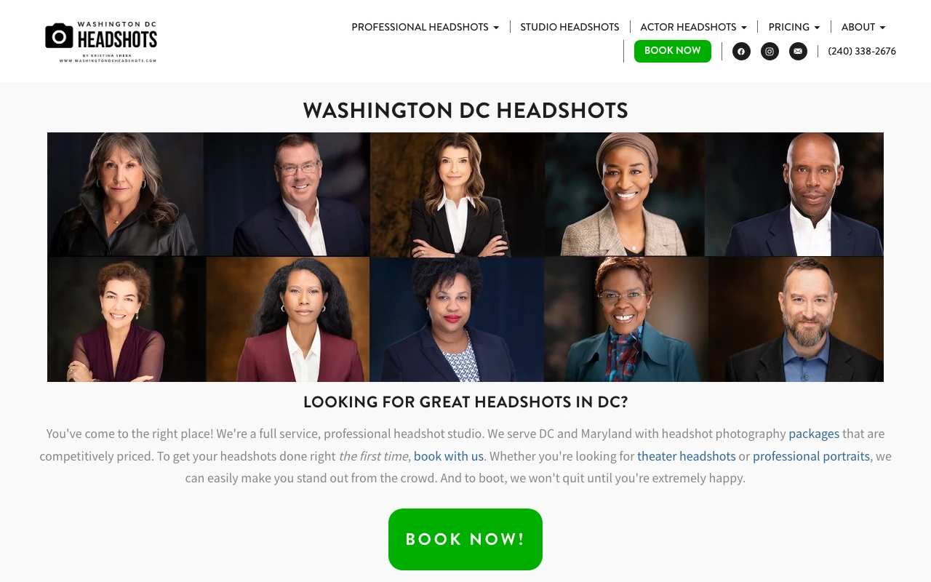
Task: Click the bald bearded man's headshot photo
Action: click(x=796, y=319)
